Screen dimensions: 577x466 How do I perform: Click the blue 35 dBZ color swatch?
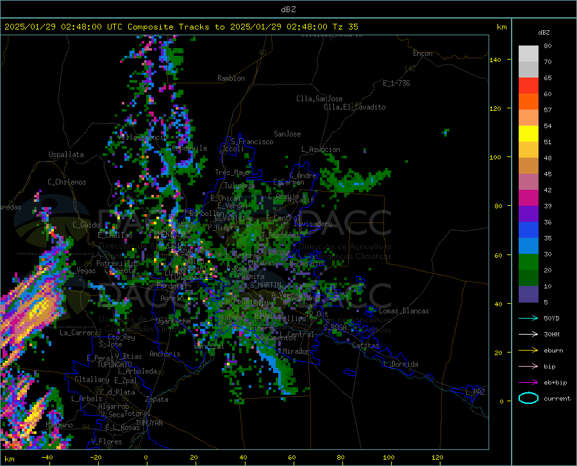[x=528, y=230]
